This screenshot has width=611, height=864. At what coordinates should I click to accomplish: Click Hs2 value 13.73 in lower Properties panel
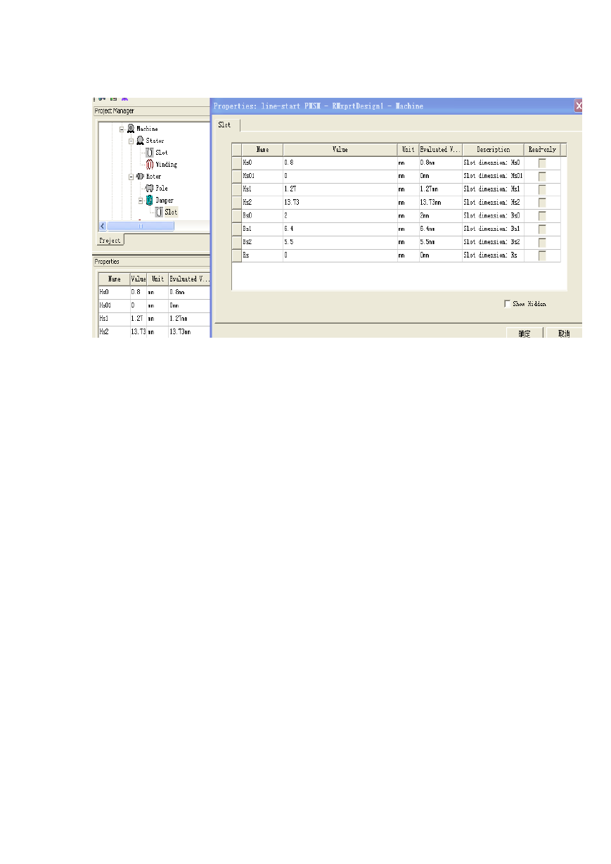pos(139,331)
